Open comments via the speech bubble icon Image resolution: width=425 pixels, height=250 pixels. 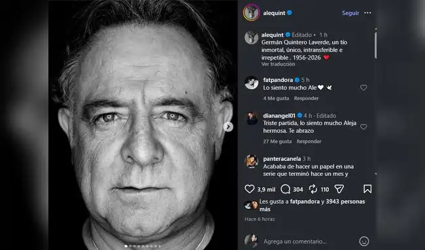click(286, 189)
